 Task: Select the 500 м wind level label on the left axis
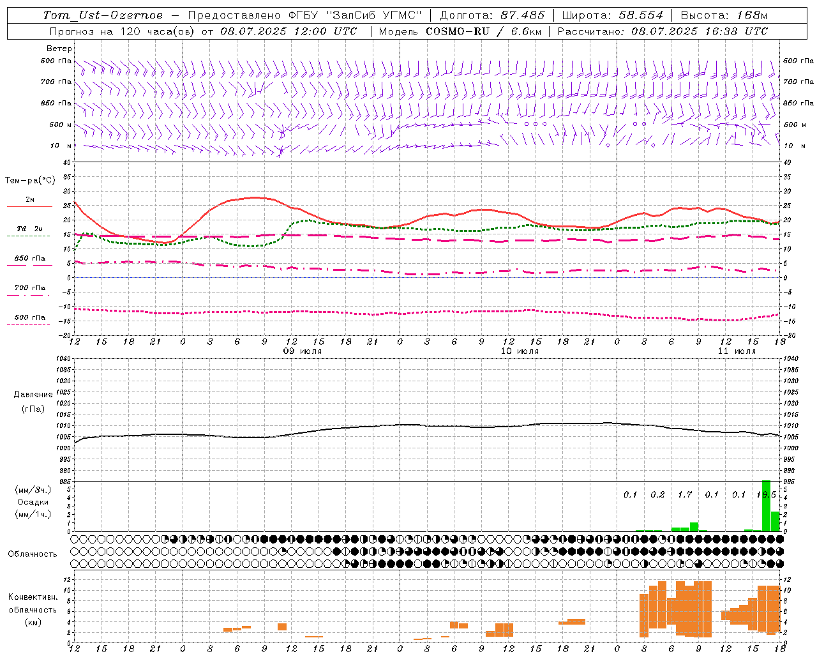[x=61, y=125]
